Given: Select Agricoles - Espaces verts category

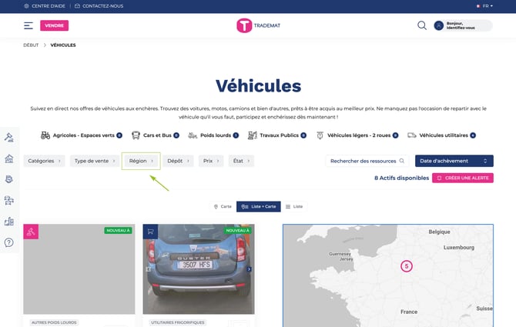Looking at the screenshot, I should (x=82, y=135).
